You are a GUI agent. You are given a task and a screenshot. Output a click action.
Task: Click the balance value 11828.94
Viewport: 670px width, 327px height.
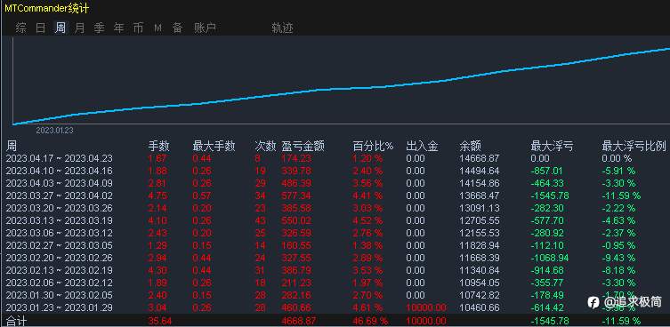[x=479, y=245]
